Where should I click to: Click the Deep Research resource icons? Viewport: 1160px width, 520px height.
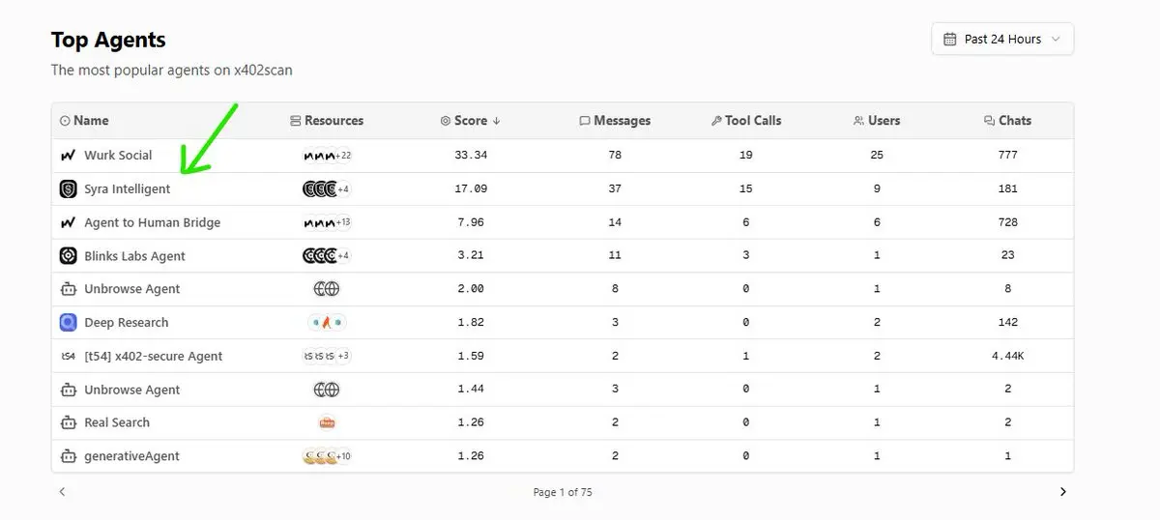[x=327, y=323]
